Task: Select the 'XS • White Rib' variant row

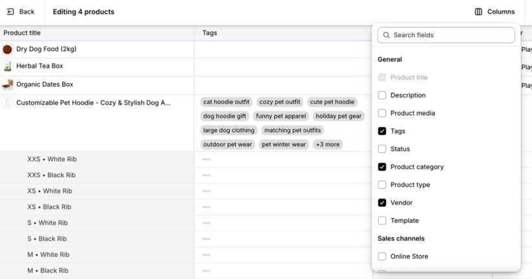Action: click(97, 191)
